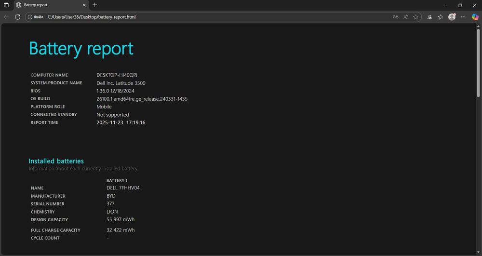Minimize the Edge window
This screenshot has height=256, width=482.
pos(446,5)
